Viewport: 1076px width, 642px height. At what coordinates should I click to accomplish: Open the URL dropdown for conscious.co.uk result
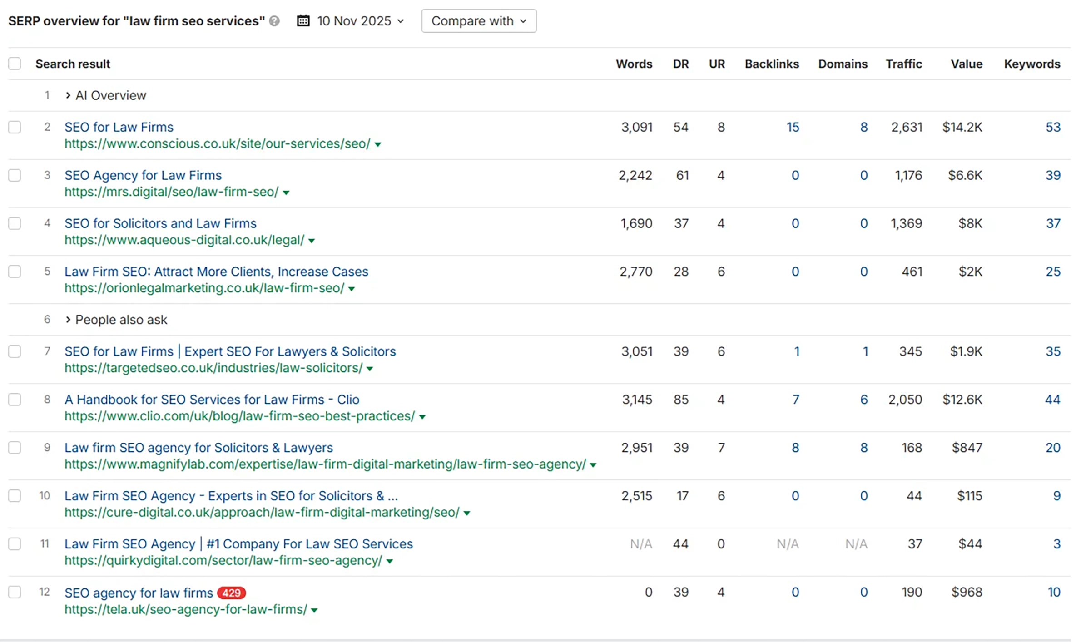pos(378,144)
